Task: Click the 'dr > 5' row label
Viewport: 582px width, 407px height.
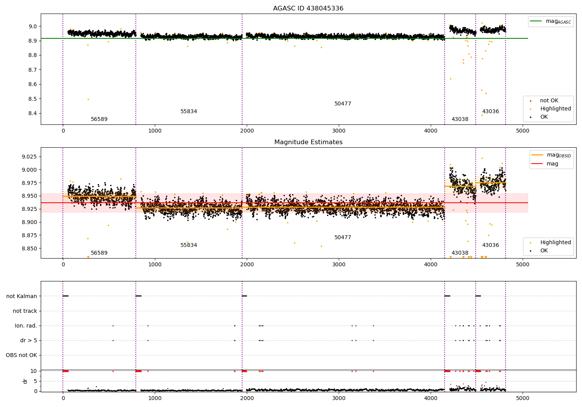Action: coord(29,341)
